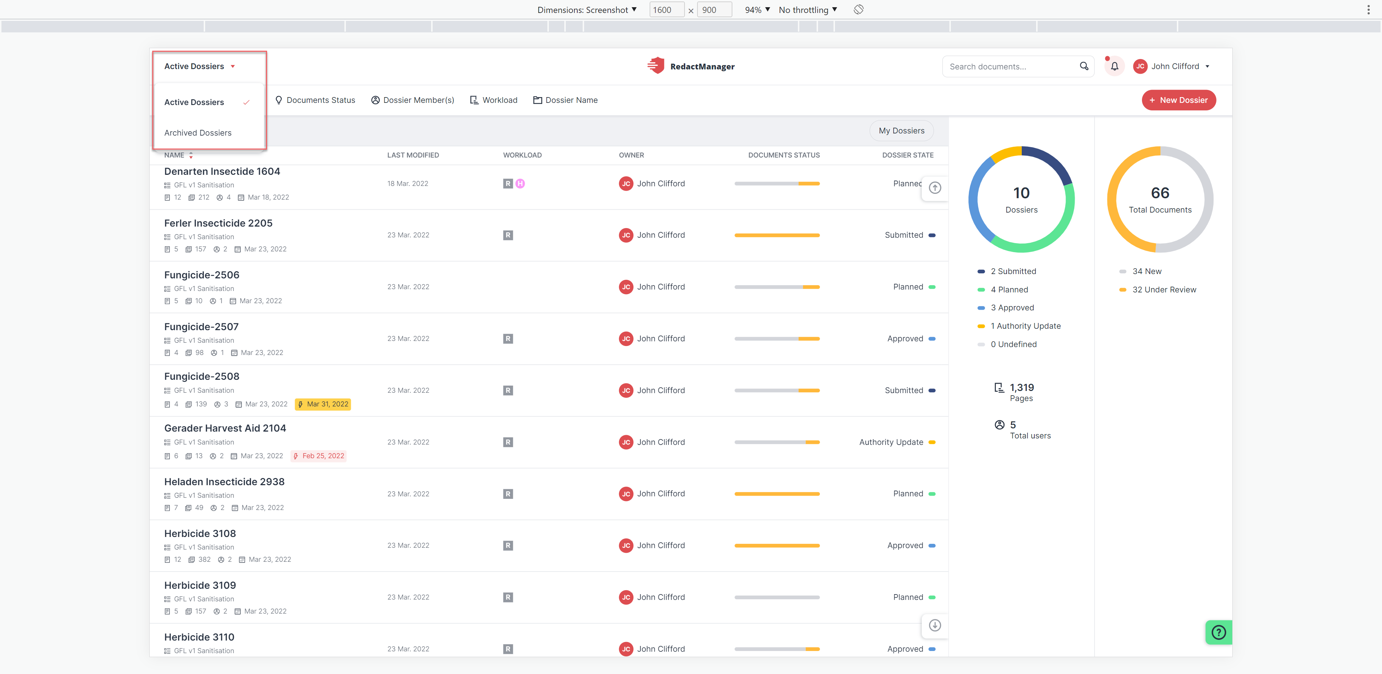Click the DOSSIER STATE column header
Viewport: 1382px width, 674px height.
point(907,155)
